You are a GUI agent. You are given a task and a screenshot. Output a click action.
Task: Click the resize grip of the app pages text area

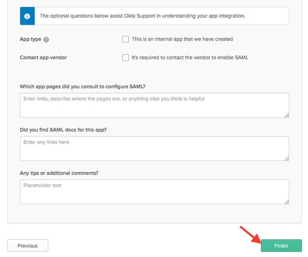pyautogui.click(x=287, y=116)
